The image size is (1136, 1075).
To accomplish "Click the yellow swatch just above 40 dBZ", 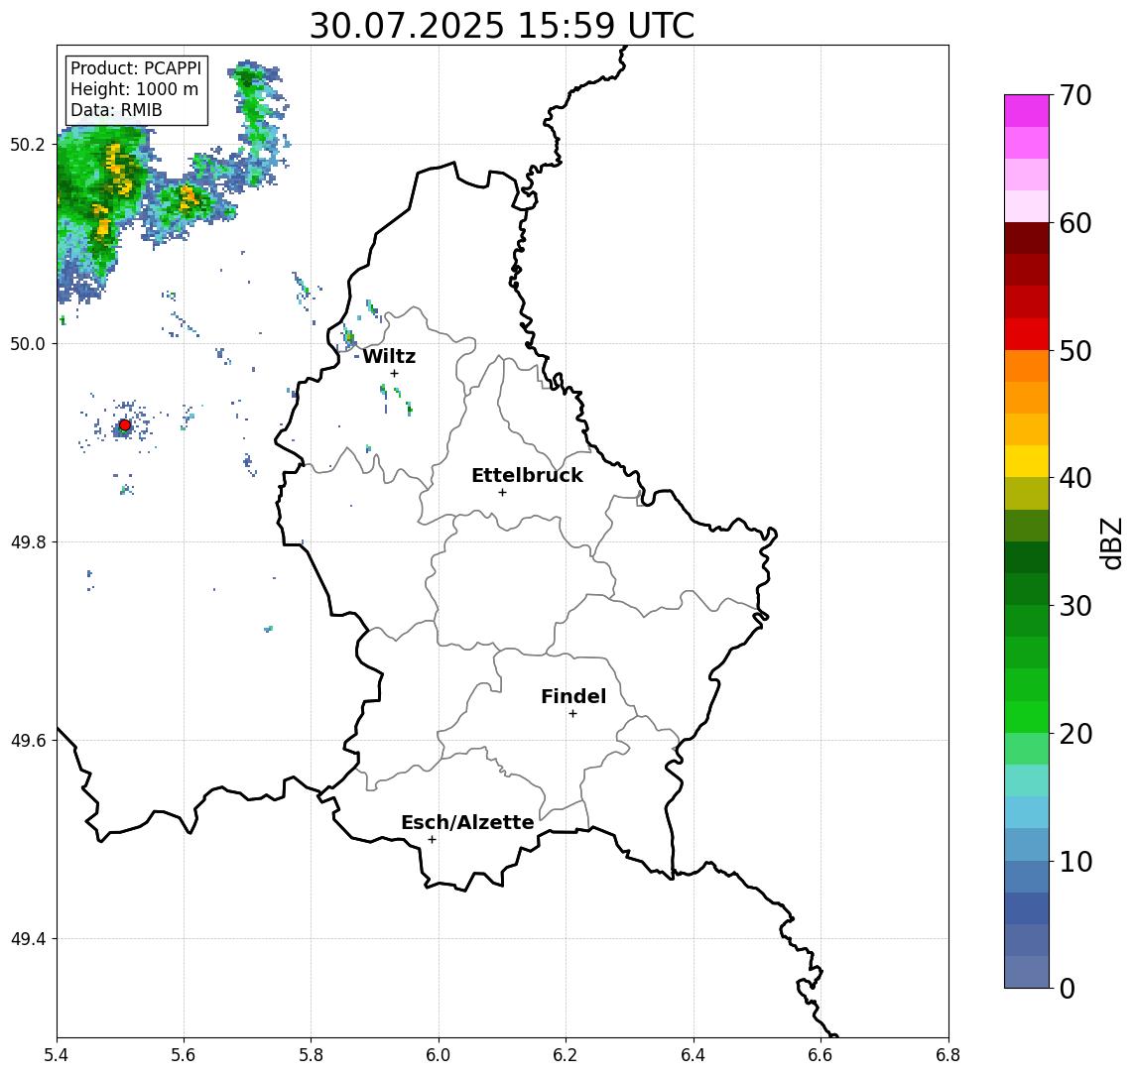I will (1027, 461).
